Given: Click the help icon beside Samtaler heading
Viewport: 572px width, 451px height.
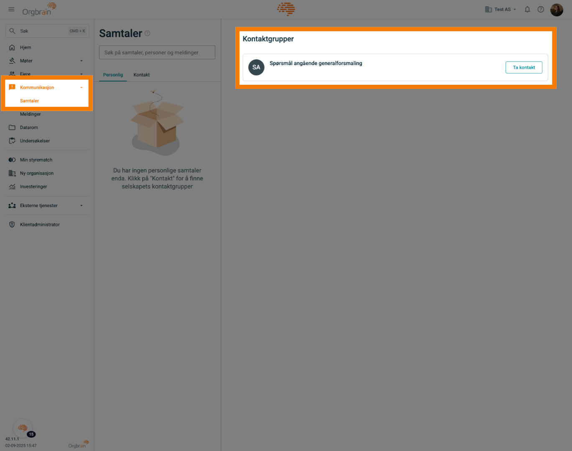Looking at the screenshot, I should pyautogui.click(x=147, y=33).
